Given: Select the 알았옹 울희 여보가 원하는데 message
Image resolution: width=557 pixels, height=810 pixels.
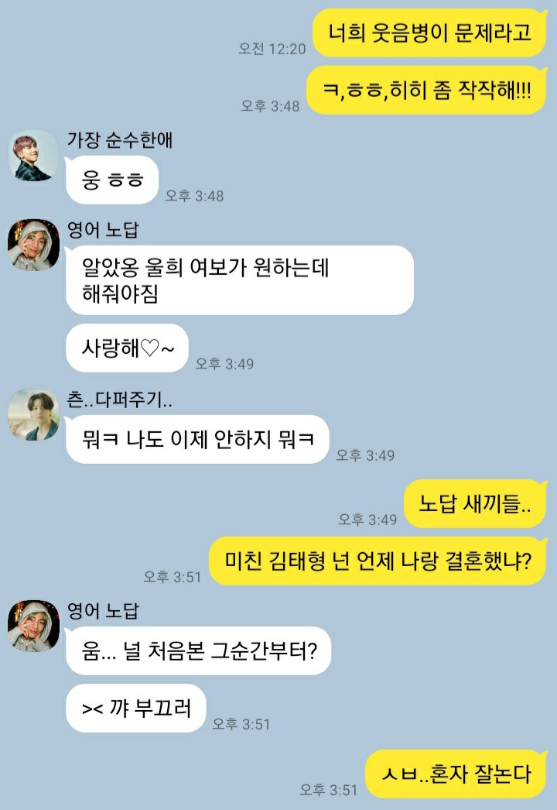Looking at the screenshot, I should [240, 280].
